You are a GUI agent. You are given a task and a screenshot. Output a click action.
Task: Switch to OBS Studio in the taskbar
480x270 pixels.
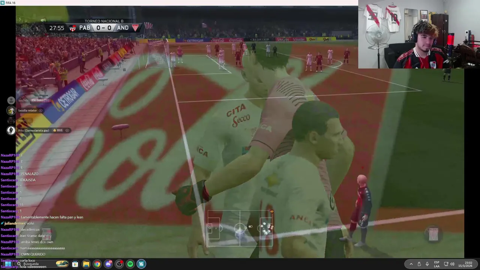click(x=119, y=264)
